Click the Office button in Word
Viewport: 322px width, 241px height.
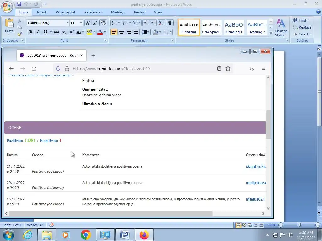(x=7, y=7)
